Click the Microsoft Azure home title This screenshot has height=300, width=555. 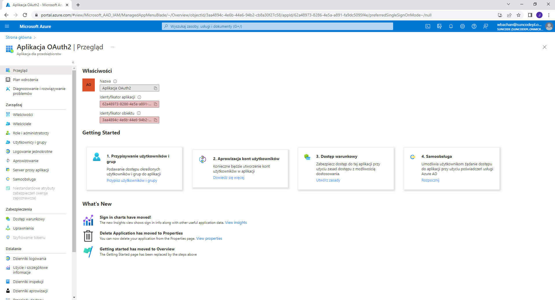pyautogui.click(x=35, y=26)
